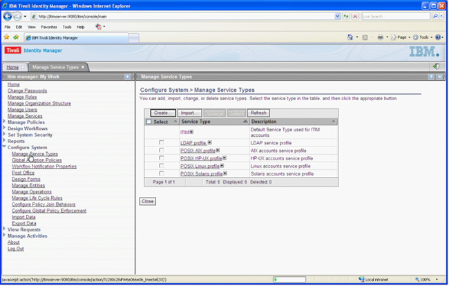
Task: Open the Manage Users link
Action: pyautogui.click(x=22, y=110)
